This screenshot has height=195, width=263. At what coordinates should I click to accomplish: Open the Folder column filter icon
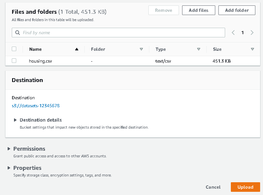pos(141,49)
